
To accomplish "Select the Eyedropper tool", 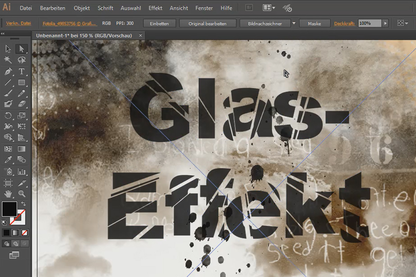I will pos(8,160).
